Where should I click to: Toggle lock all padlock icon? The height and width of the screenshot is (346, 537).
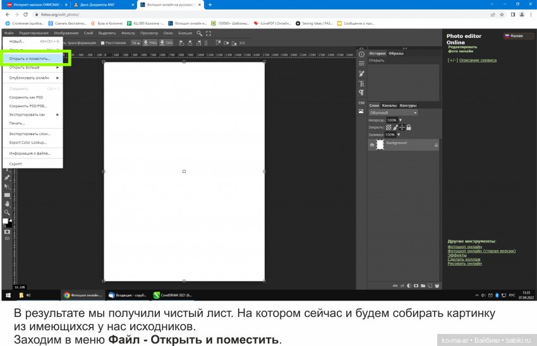tap(409, 128)
